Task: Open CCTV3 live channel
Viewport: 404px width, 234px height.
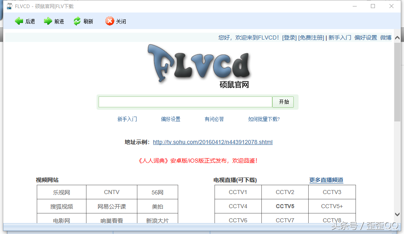Action: [332, 192]
